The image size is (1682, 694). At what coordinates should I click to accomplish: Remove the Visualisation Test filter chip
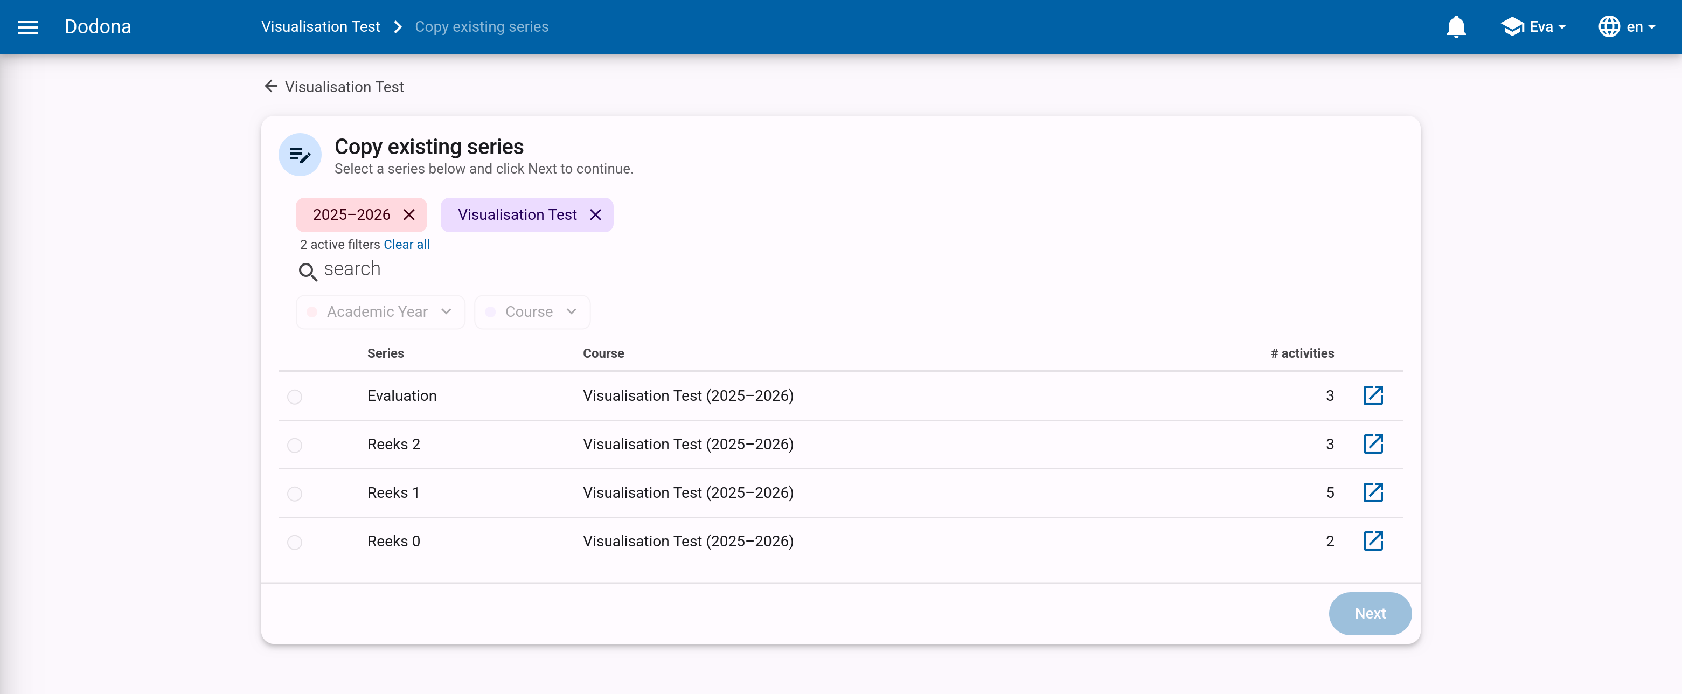click(595, 215)
